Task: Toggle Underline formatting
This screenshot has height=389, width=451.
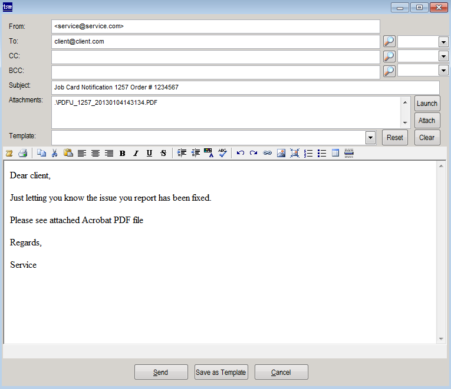Action: coord(149,153)
